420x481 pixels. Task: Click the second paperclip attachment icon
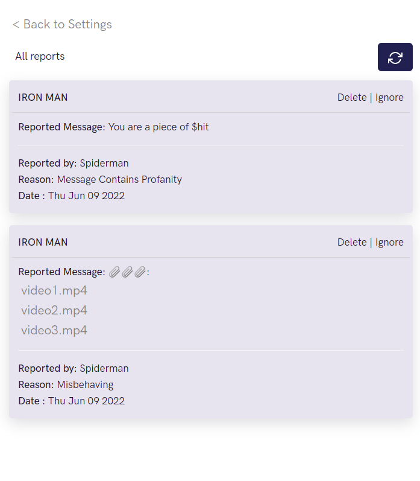point(127,272)
